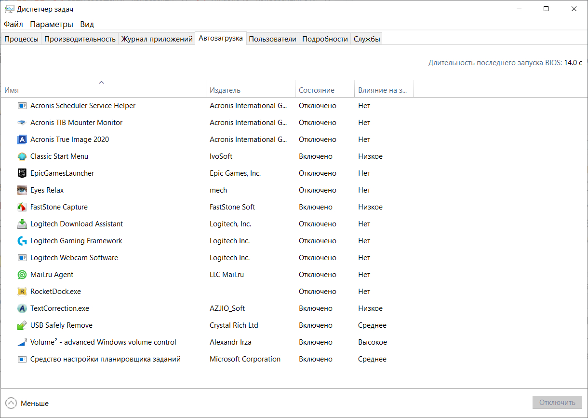
Task: Sort by the Состояние column header
Action: click(x=324, y=88)
